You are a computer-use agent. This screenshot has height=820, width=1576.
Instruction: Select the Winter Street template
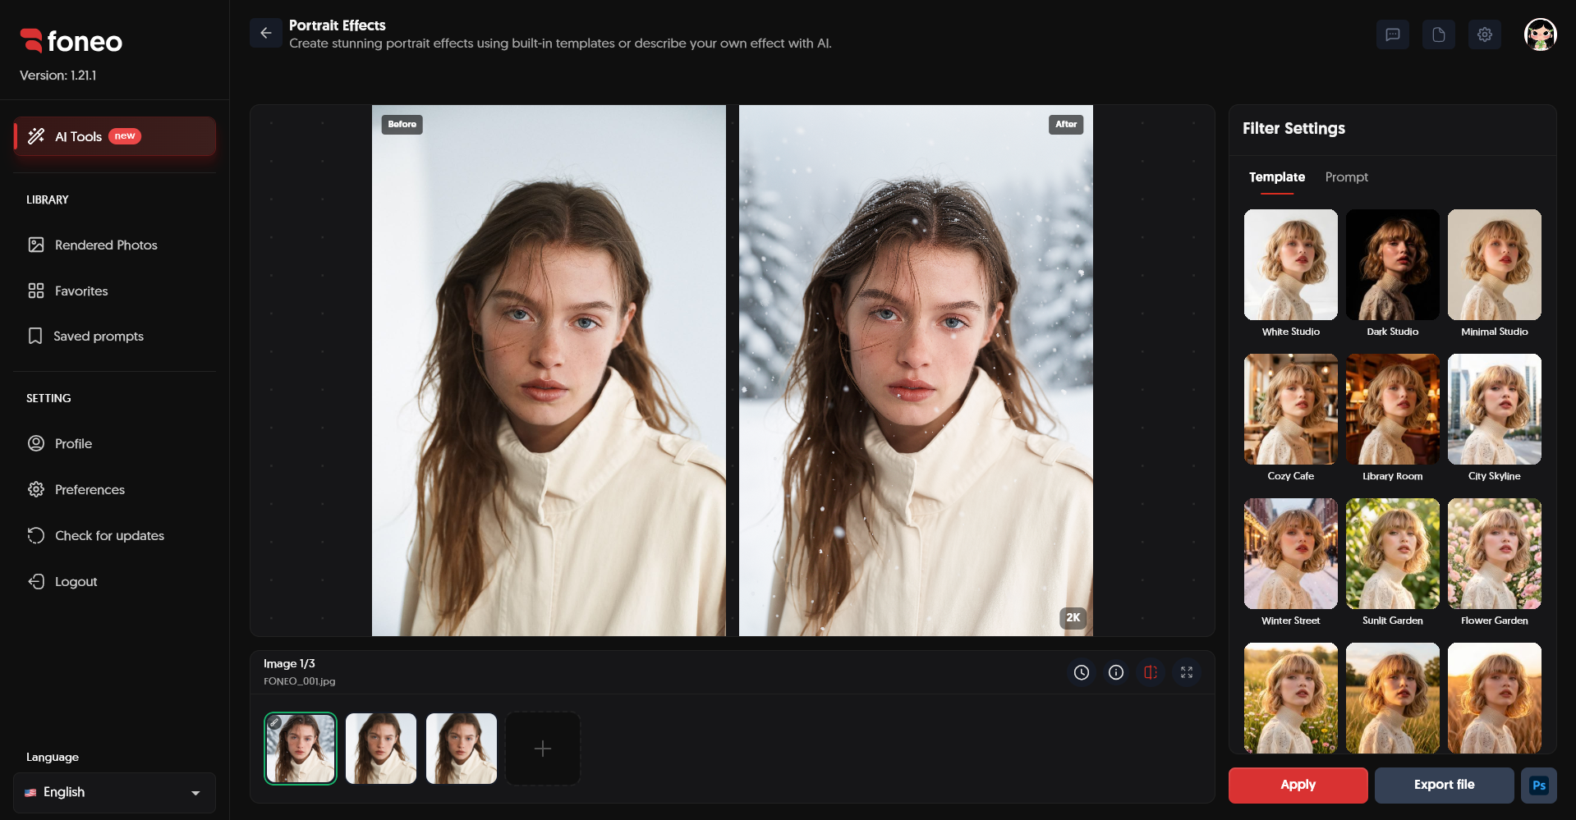[x=1290, y=553]
